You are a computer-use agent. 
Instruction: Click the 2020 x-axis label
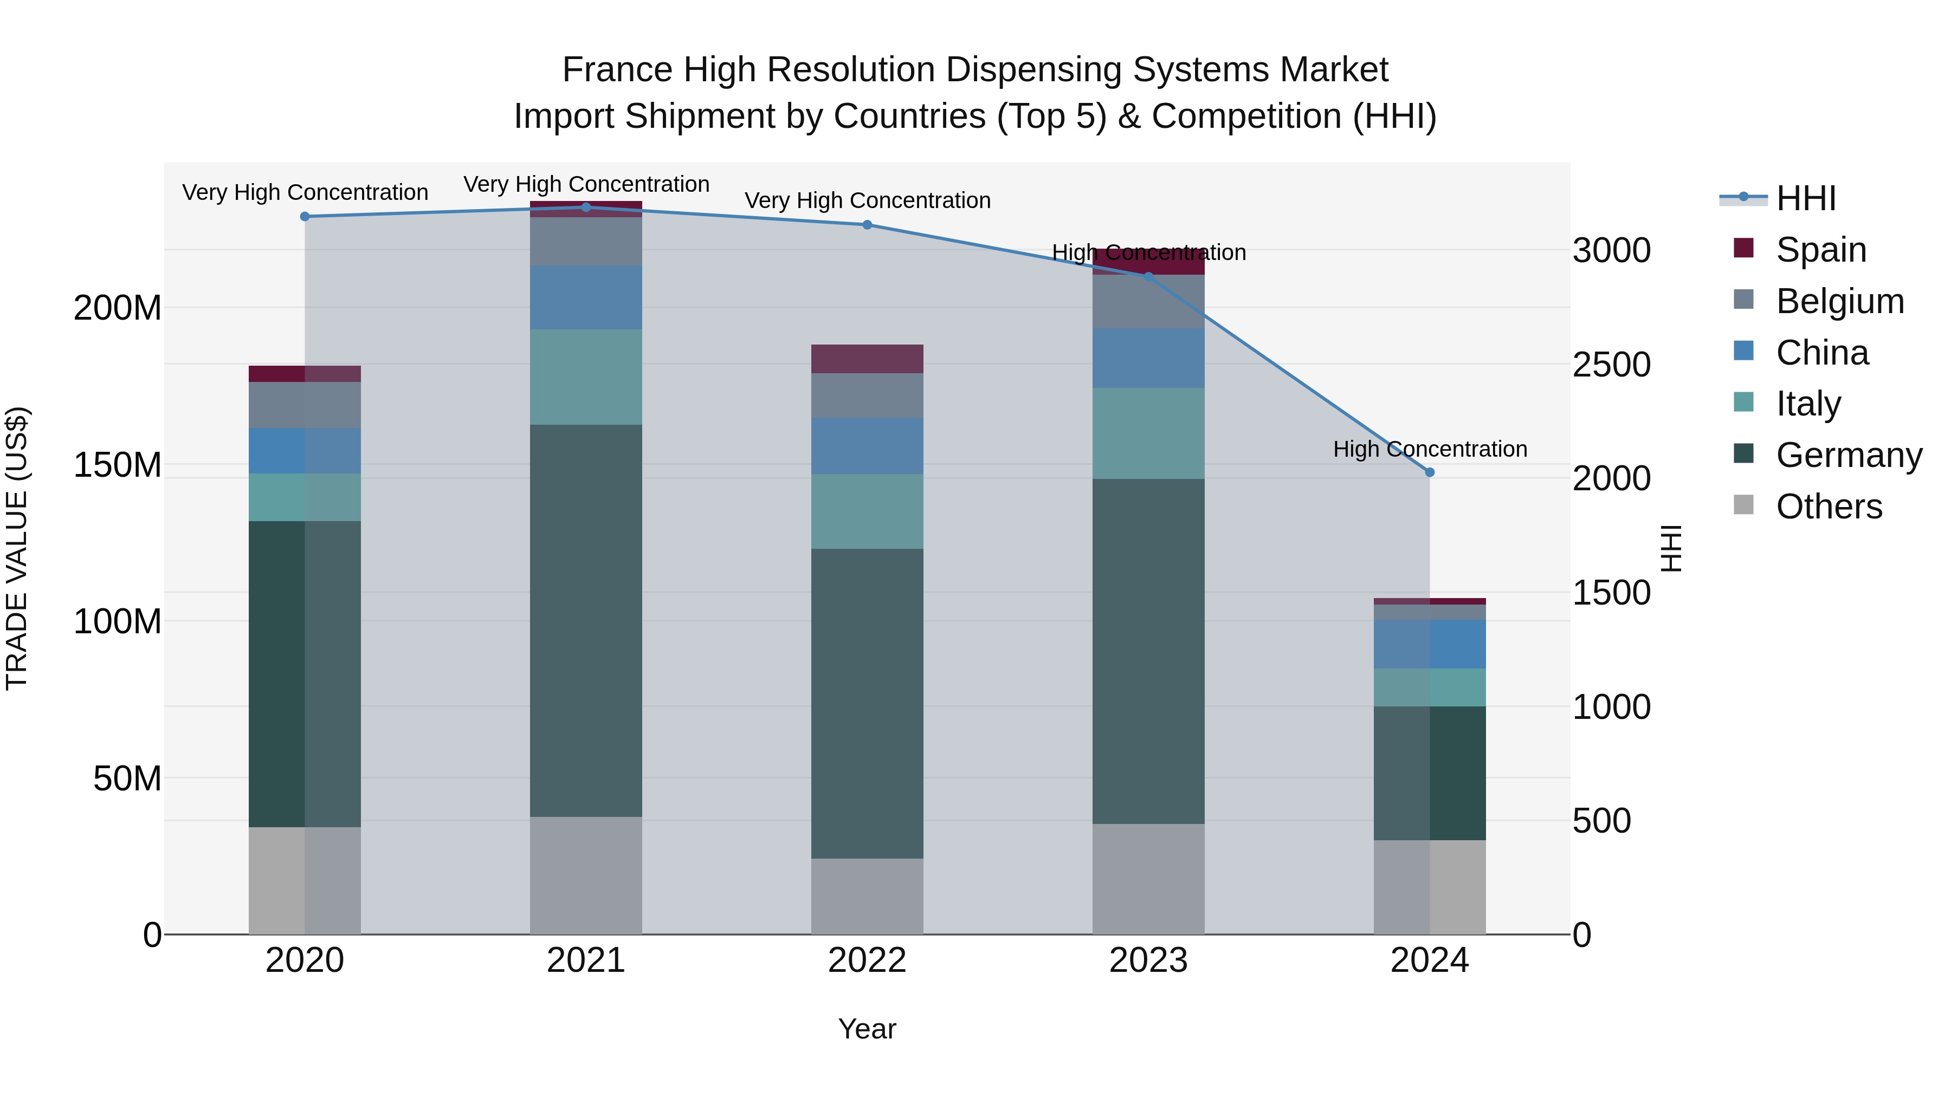coord(305,960)
